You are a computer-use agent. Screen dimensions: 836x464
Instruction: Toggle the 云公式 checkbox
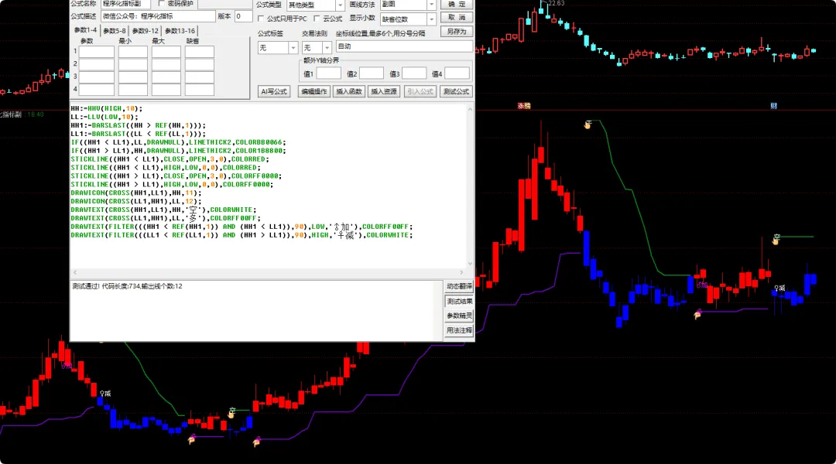click(317, 19)
